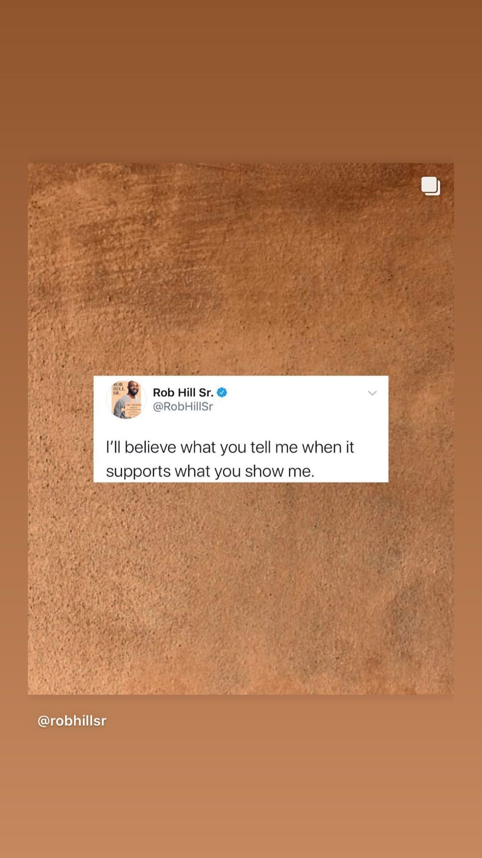This screenshot has width=482, height=858.
Task: Click the word "Sr." beside the verified badge
Action: (206, 392)
